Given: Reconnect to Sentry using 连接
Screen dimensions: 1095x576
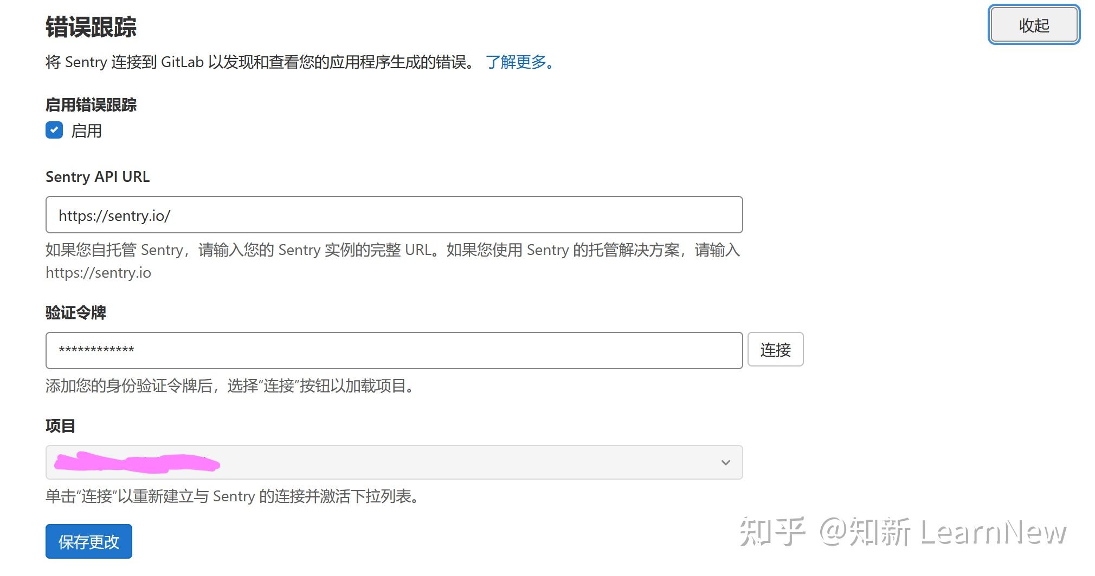Looking at the screenshot, I should coord(776,350).
